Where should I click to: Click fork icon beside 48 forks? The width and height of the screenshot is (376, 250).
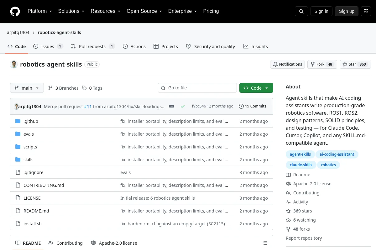pos(288,229)
